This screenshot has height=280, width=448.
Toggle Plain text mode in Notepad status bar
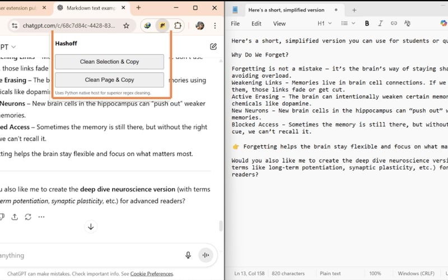tap(330, 273)
